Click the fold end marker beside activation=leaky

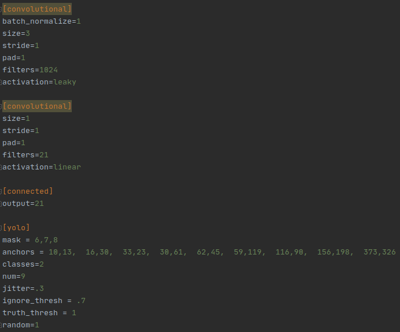pyautogui.click(x=1, y=82)
